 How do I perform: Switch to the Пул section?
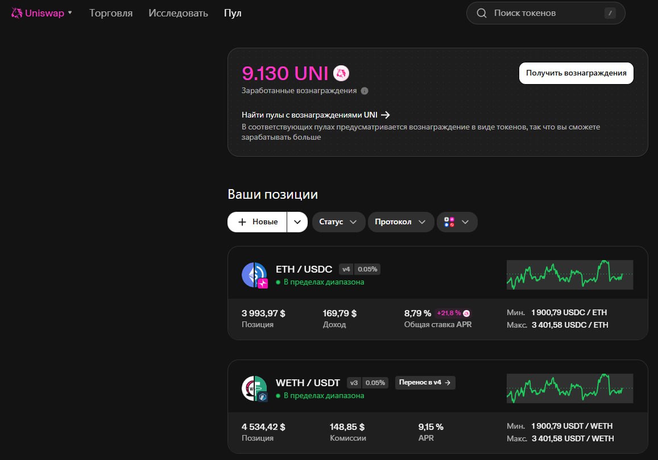pos(233,13)
